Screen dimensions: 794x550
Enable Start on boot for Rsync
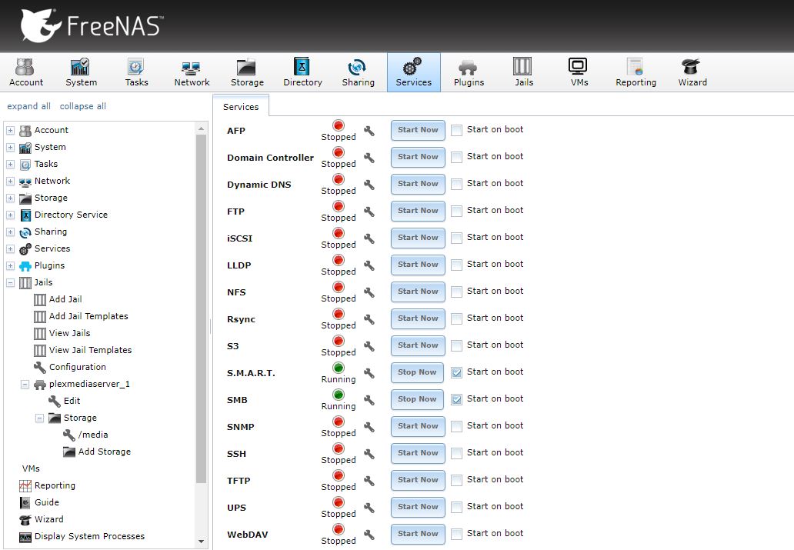point(456,318)
